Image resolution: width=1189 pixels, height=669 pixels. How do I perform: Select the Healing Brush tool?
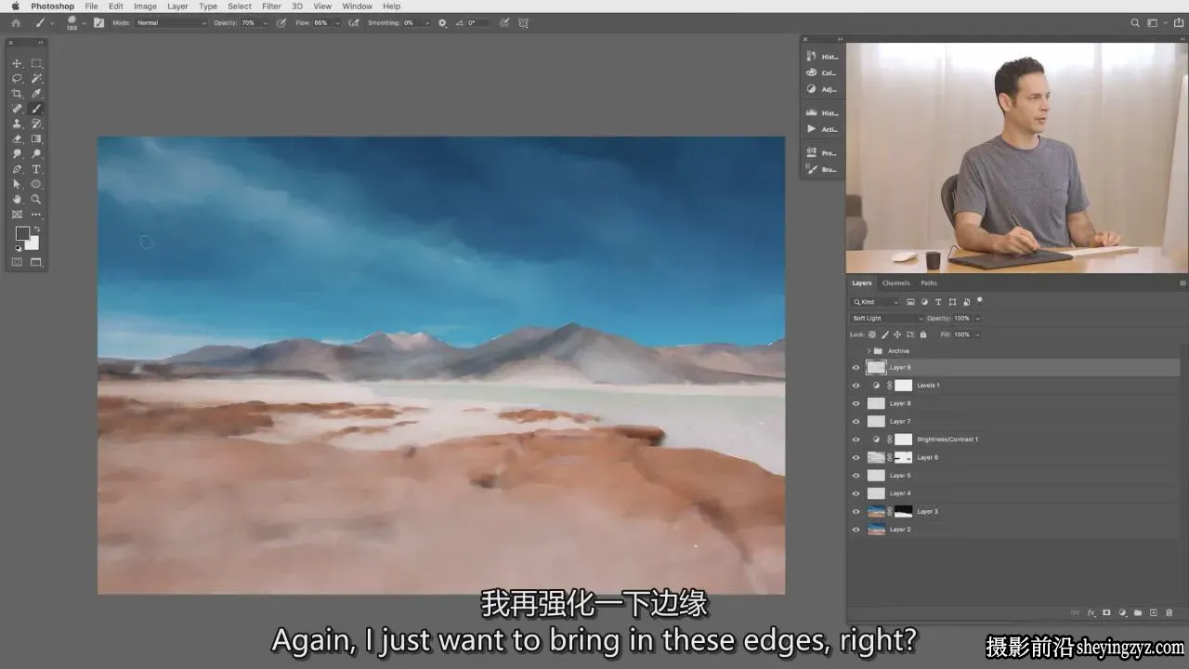coord(17,109)
